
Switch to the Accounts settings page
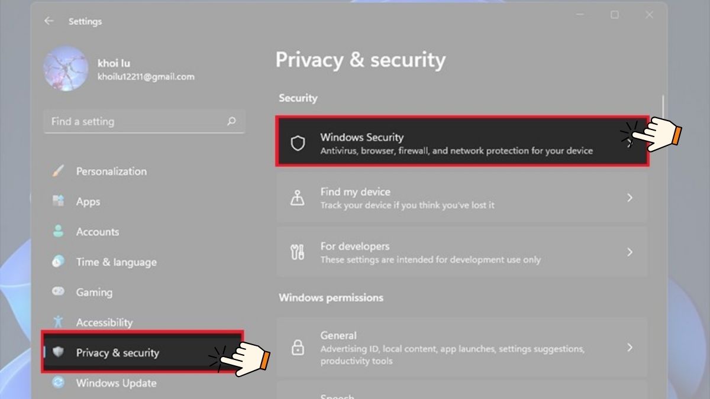point(98,231)
